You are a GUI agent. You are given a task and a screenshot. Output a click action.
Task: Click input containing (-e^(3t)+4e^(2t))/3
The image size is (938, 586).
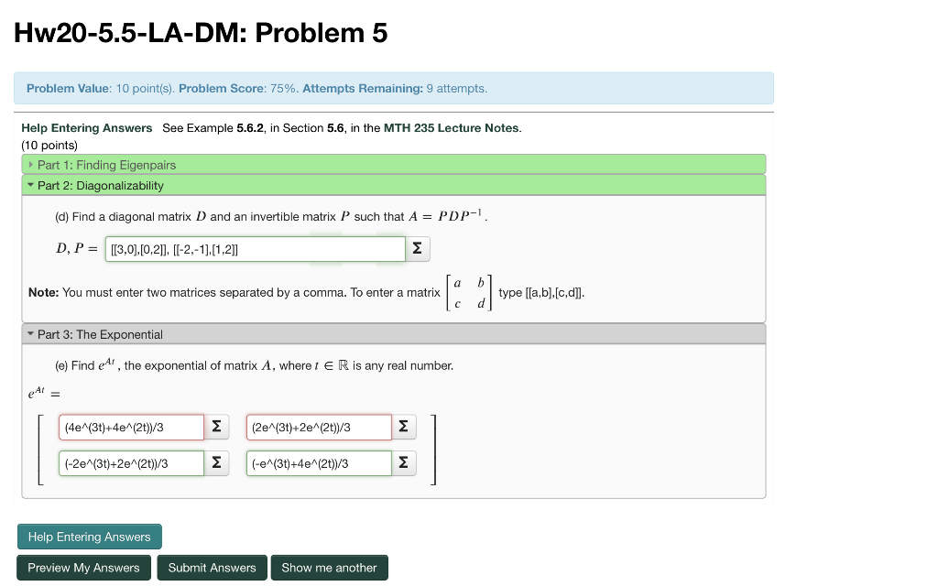pyautogui.click(x=318, y=462)
